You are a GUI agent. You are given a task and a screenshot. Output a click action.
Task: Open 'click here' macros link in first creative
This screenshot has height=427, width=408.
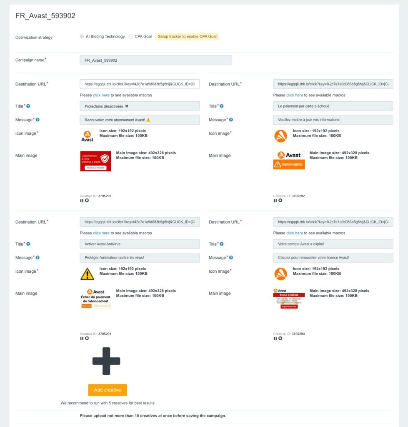click(x=101, y=95)
